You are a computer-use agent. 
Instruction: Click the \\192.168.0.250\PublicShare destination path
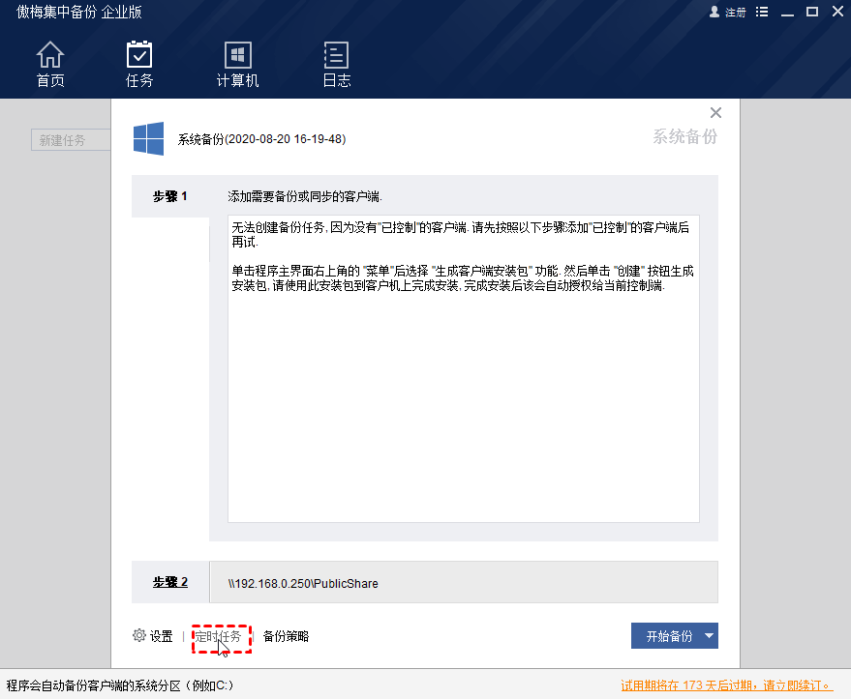[303, 584]
